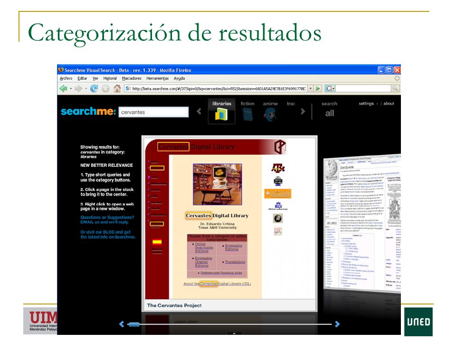Open the about link
Image resolution: width=456 pixels, height=342 pixels.
point(389,103)
